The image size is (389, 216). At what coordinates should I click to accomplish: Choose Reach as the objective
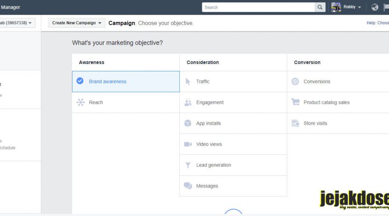[x=126, y=102]
